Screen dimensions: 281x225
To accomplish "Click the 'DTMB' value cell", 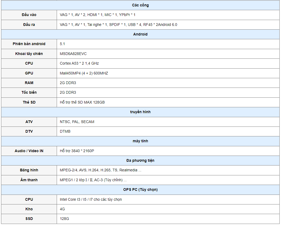I will tap(65, 131).
